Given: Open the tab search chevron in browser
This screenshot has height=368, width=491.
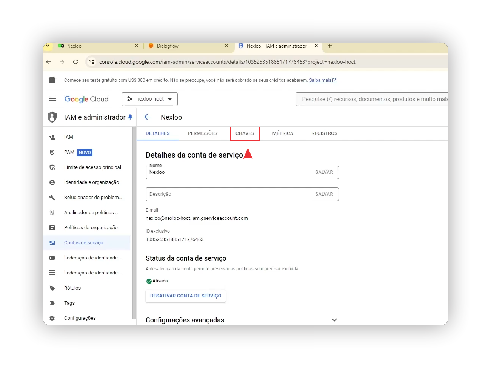Looking at the screenshot, I should click(48, 46).
